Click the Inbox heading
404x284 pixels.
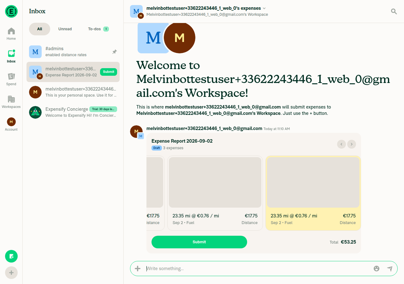[x=37, y=11]
